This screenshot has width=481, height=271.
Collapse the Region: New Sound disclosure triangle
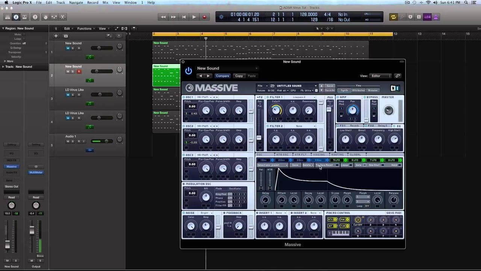[x=3, y=28]
